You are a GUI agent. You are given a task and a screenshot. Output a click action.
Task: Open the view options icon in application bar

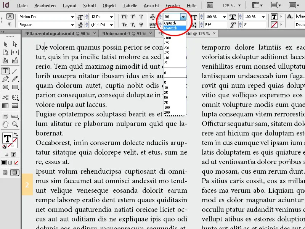coord(258,5)
